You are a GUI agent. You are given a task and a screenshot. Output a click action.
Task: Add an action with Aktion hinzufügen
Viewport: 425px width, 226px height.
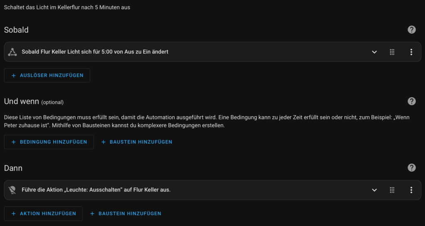coord(43,214)
